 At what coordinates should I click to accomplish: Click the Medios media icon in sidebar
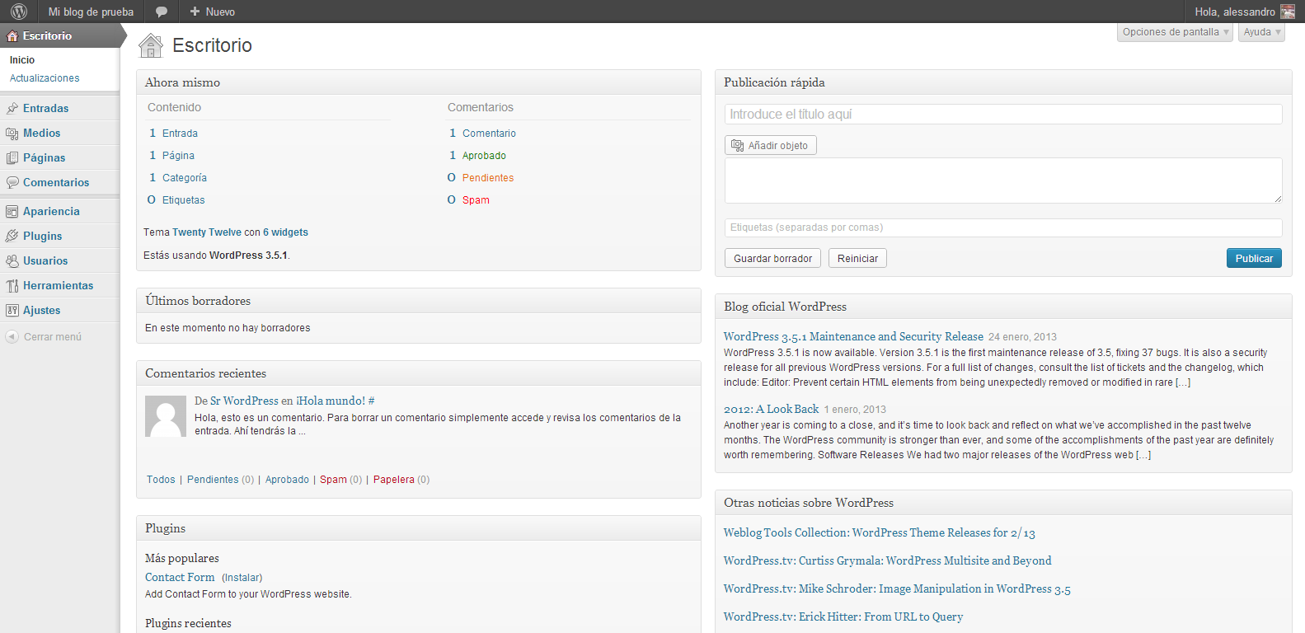[x=12, y=134]
